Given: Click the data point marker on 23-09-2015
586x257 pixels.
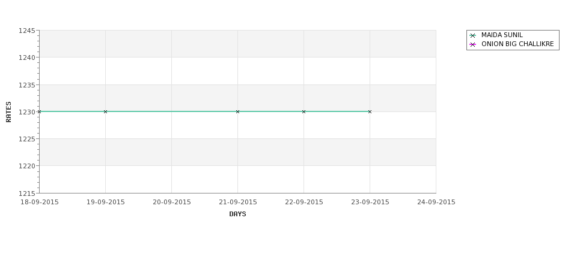Looking at the screenshot, I should click(370, 112).
